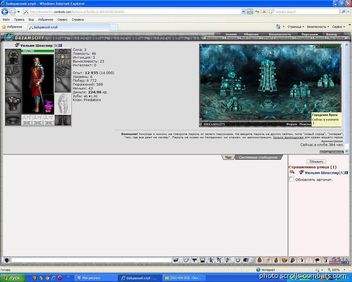Open the chest armor equipment slot
The width and height of the screenshot is (352, 282).
tap(13, 103)
